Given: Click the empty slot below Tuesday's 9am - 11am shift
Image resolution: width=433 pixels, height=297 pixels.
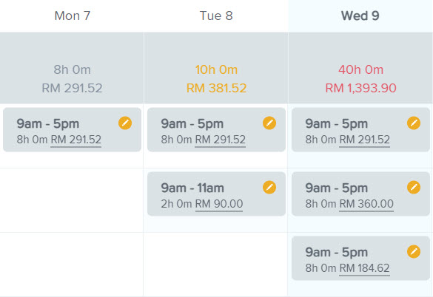Looking at the screenshot, I should click(x=215, y=264).
